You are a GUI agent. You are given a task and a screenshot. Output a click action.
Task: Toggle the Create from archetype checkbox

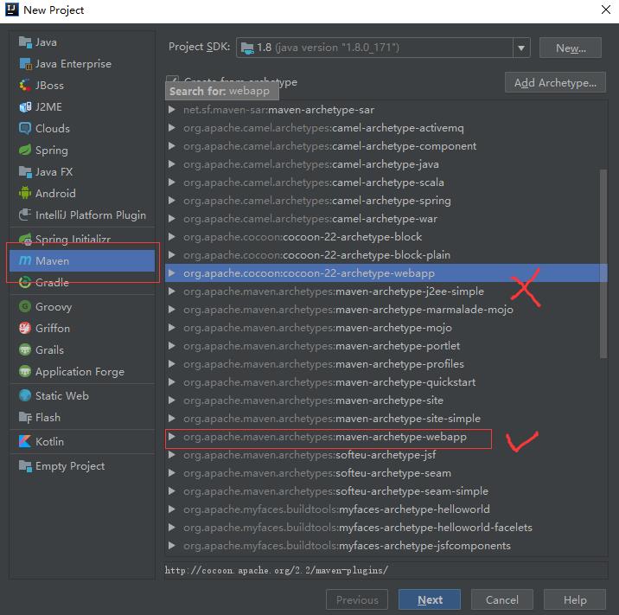pyautogui.click(x=172, y=82)
